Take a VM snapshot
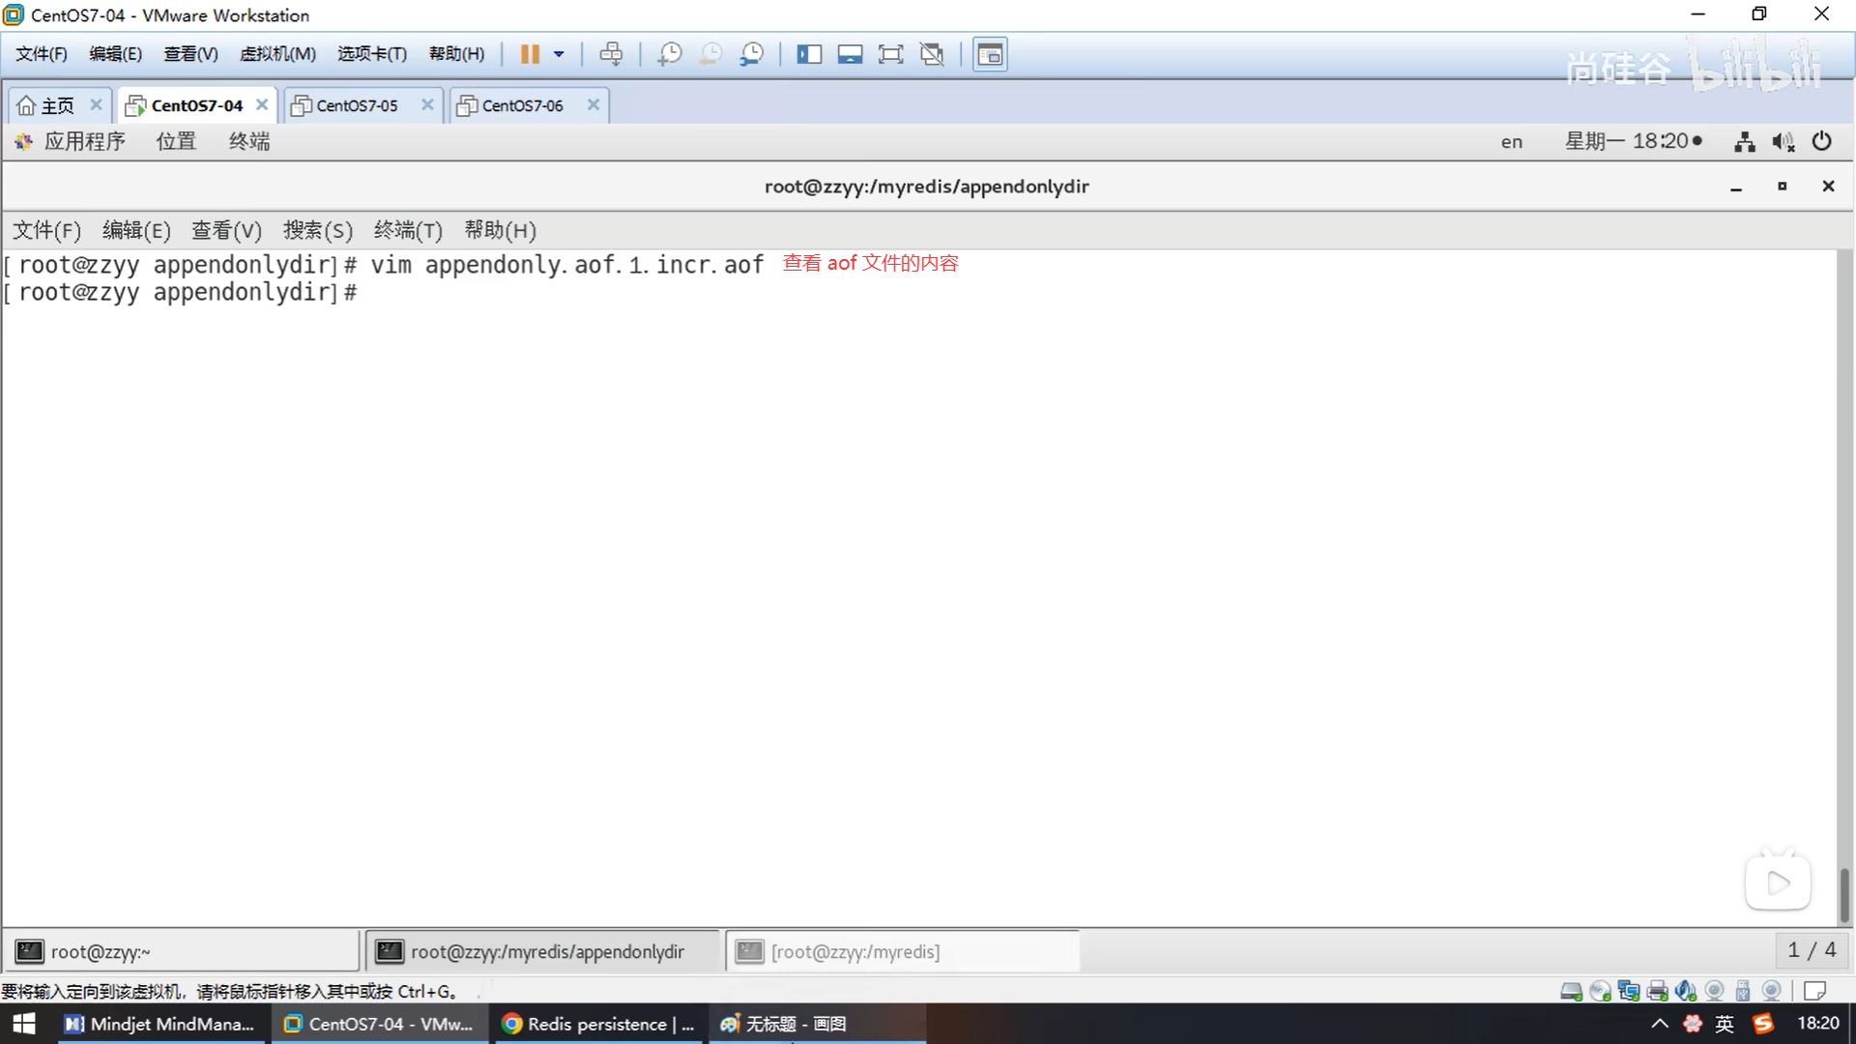 click(669, 54)
